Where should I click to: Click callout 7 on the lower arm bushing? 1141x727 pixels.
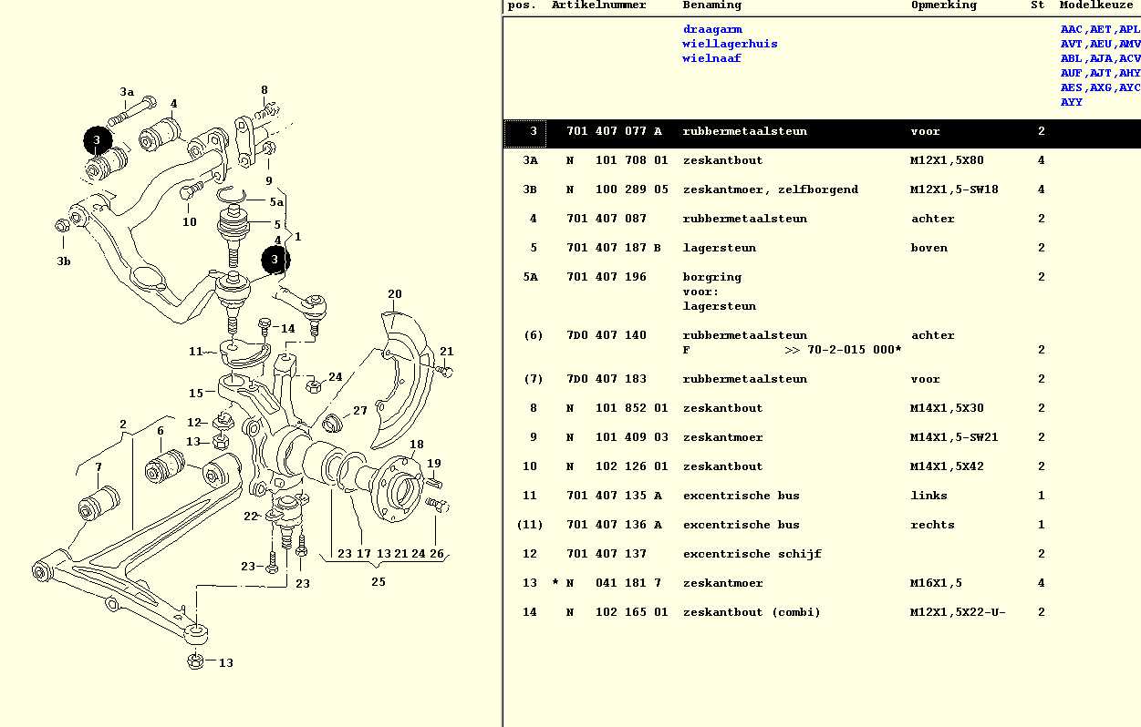pyautogui.click(x=99, y=468)
